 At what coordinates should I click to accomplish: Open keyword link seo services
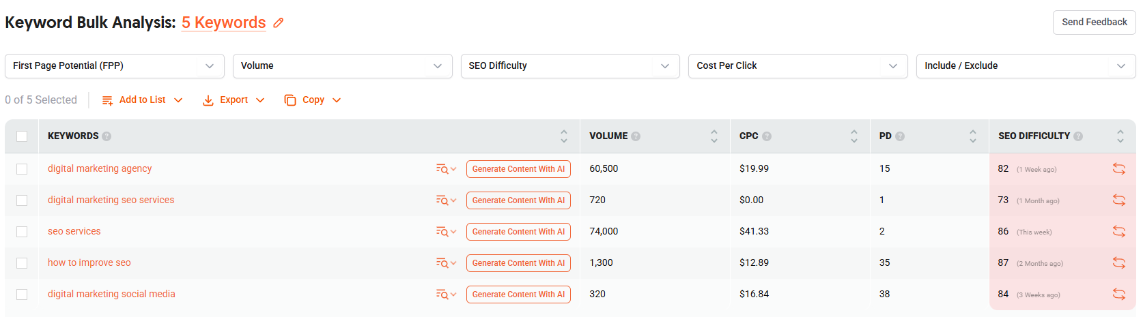point(74,231)
